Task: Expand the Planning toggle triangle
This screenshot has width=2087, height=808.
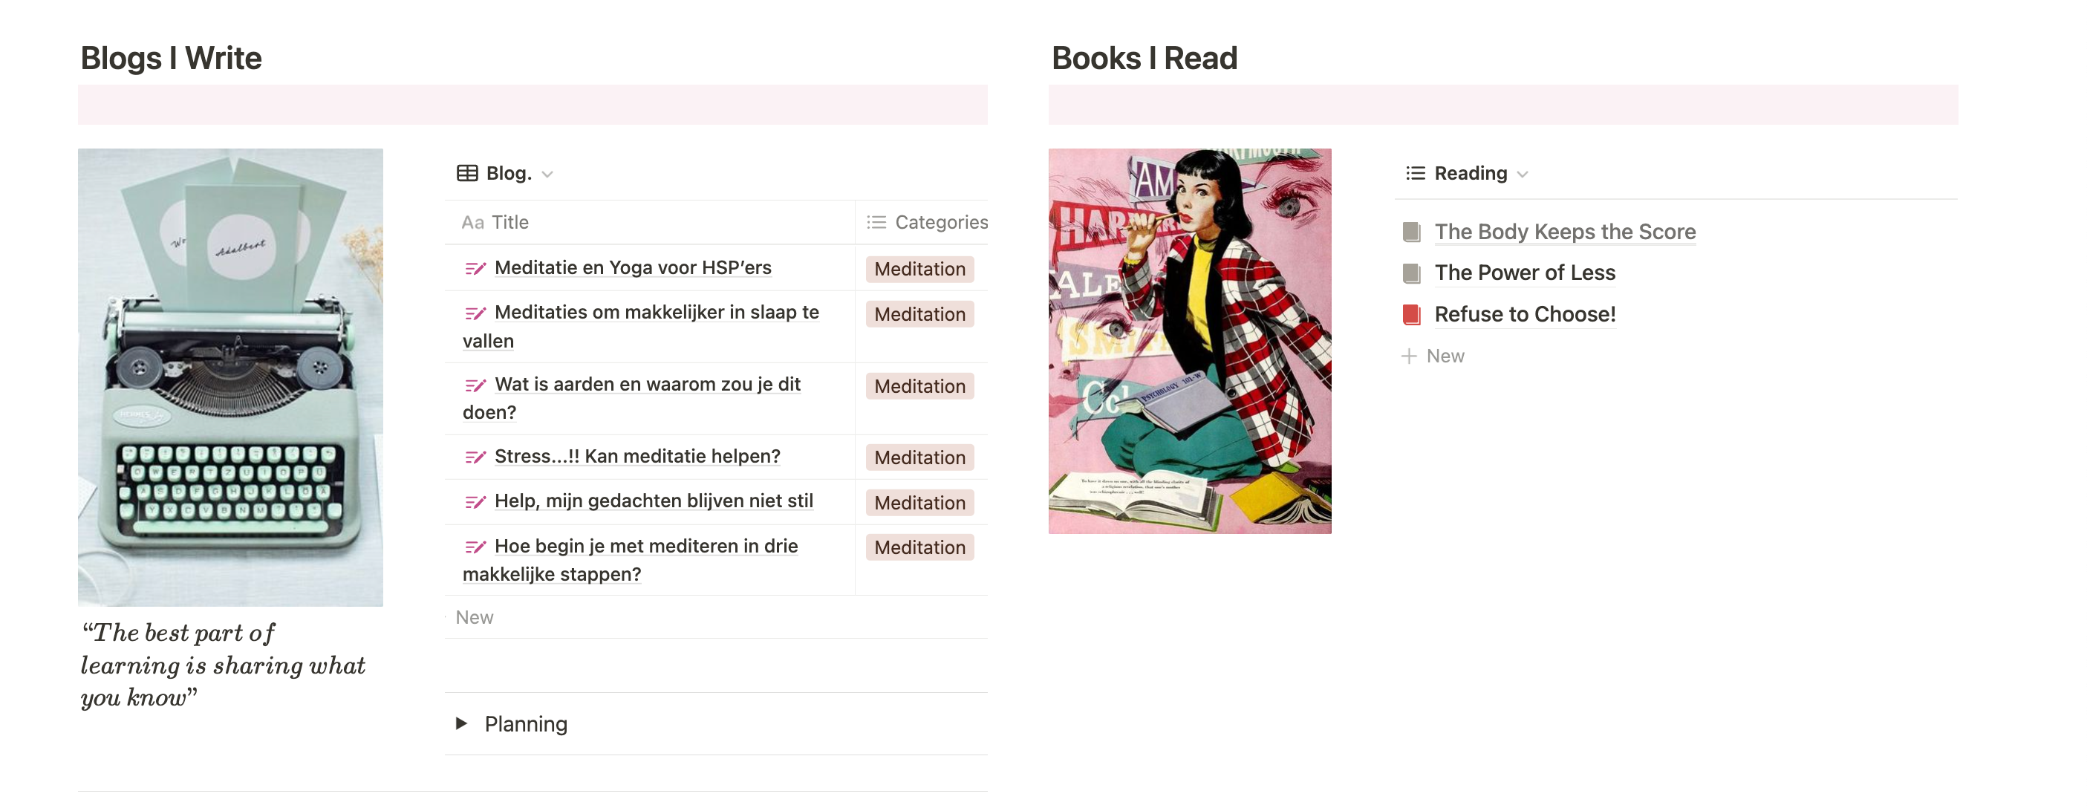Action: [x=461, y=723]
